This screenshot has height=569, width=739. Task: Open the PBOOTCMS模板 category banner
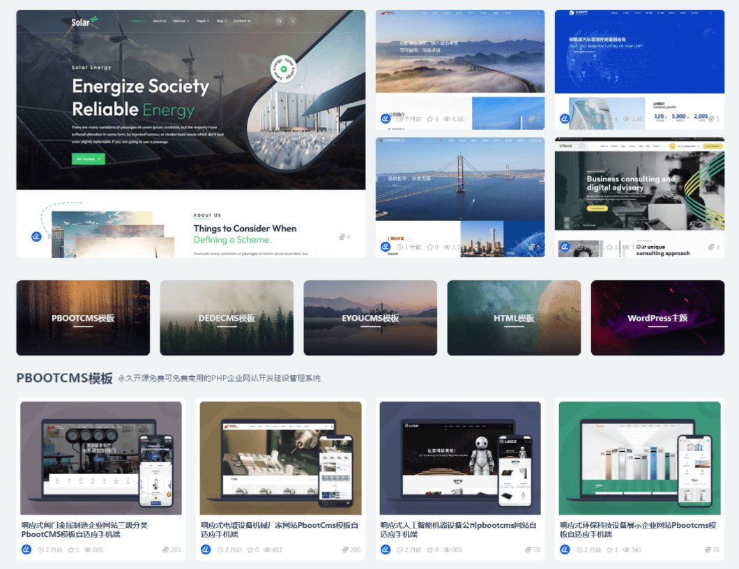point(83,318)
